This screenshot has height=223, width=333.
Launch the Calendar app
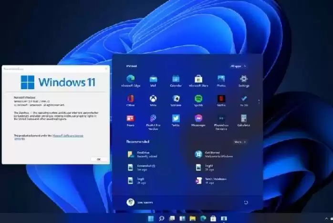pos(176,81)
